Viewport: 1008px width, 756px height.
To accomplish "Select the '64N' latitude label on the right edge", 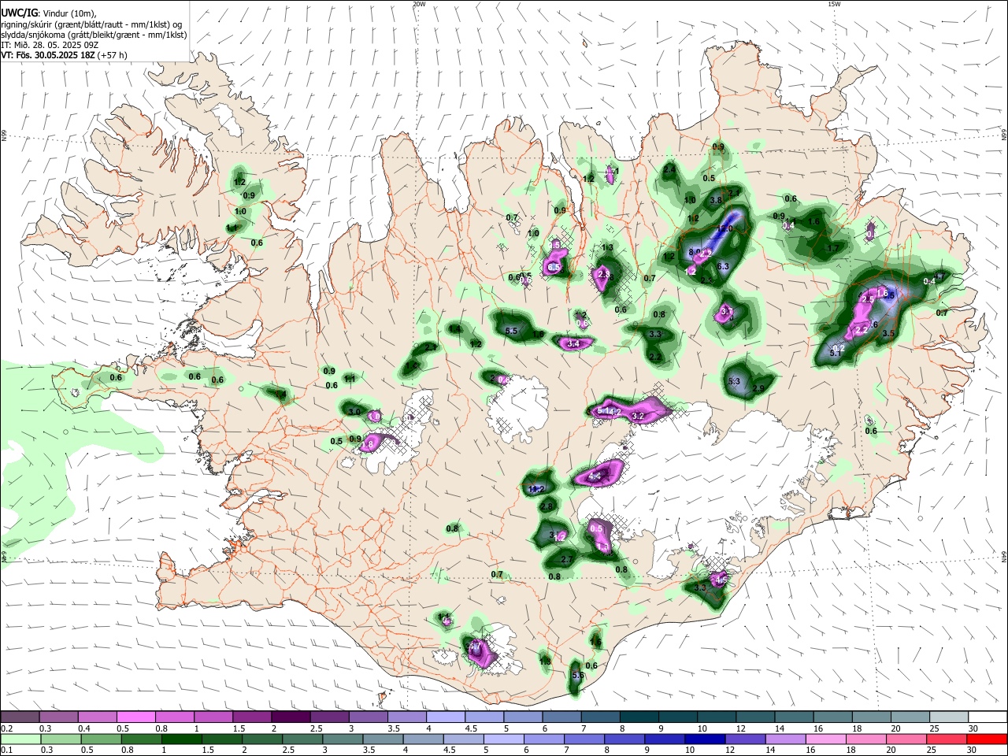I will click(x=1004, y=556).
